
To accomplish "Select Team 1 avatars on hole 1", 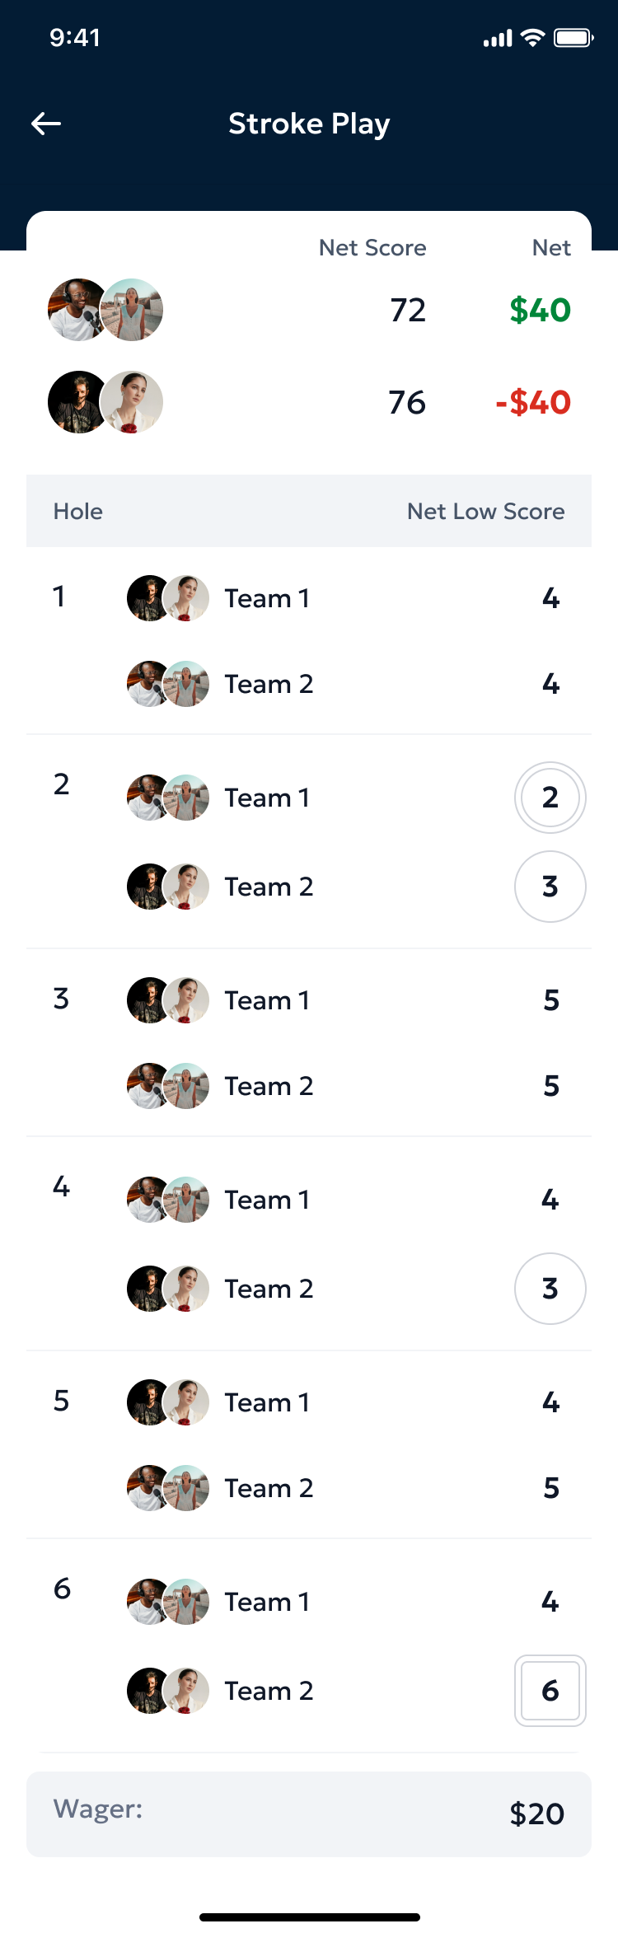I will click(x=167, y=598).
